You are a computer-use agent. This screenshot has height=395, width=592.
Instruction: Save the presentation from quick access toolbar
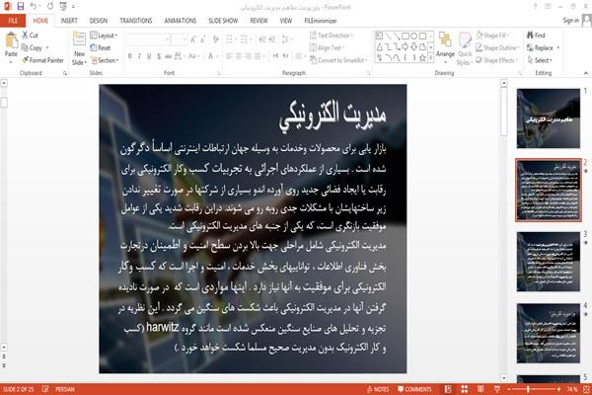click(21, 7)
